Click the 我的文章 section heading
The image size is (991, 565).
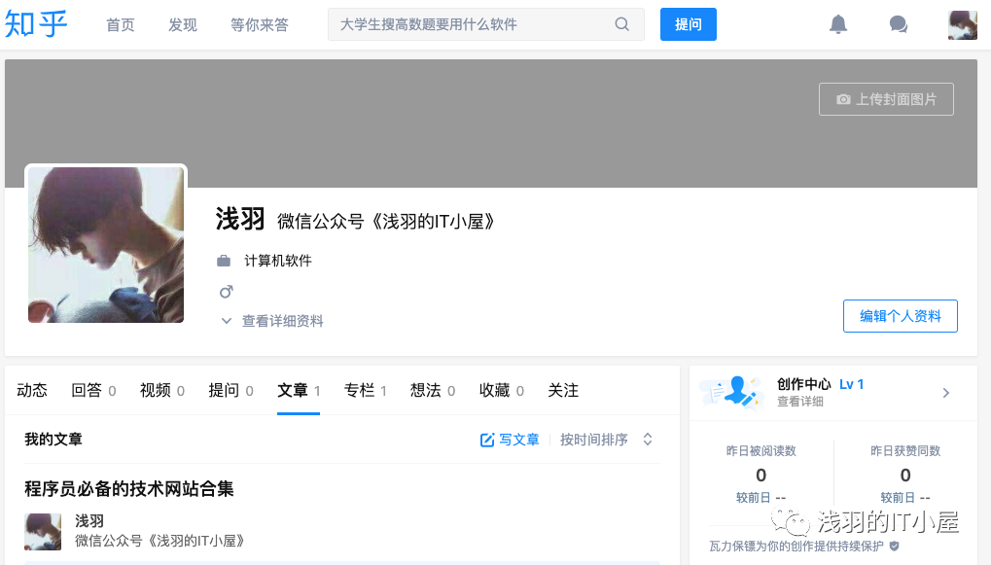[53, 440]
